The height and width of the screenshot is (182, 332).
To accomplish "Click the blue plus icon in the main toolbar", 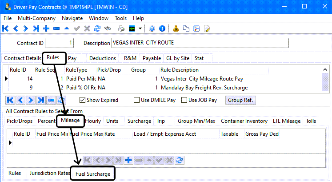I will [x=46, y=28].
